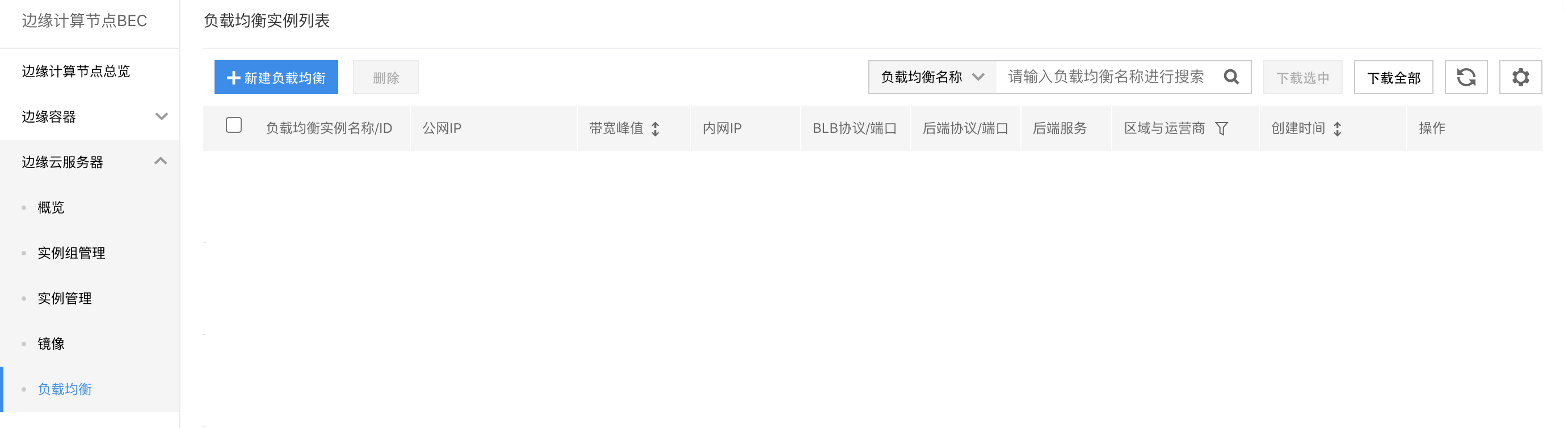Click the plus icon in 新建负载均衡
The height and width of the screenshot is (428, 1564).
point(233,78)
